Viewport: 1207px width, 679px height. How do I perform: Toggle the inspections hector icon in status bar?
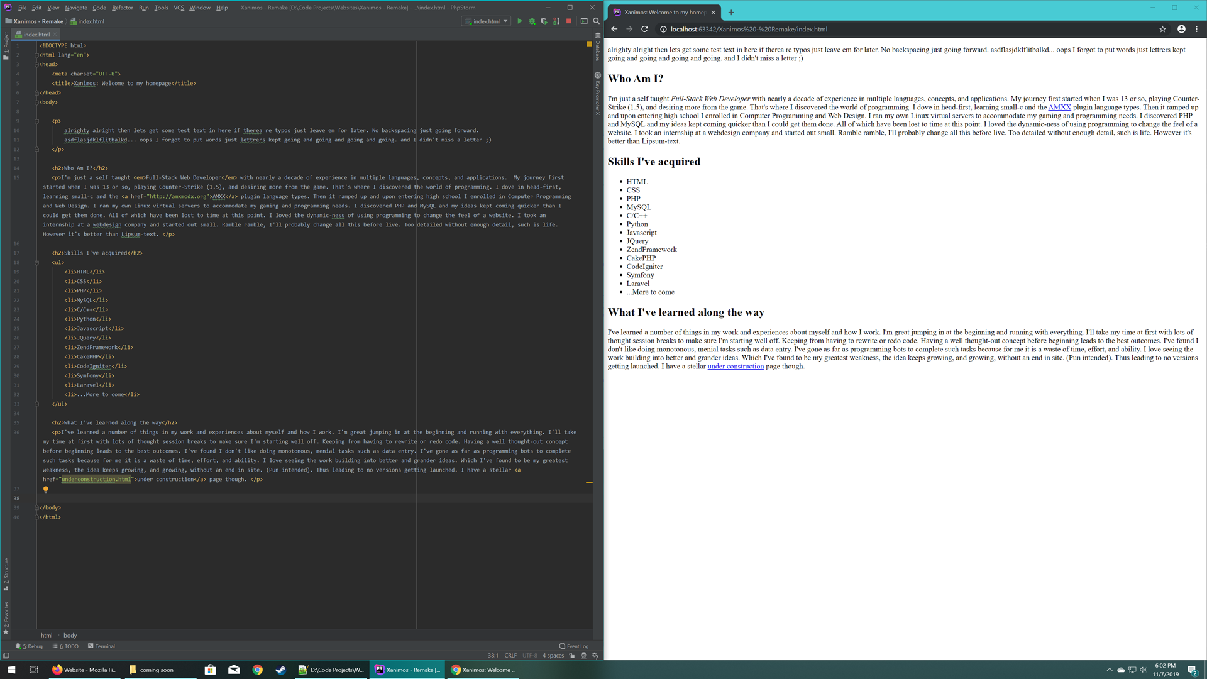coord(583,656)
